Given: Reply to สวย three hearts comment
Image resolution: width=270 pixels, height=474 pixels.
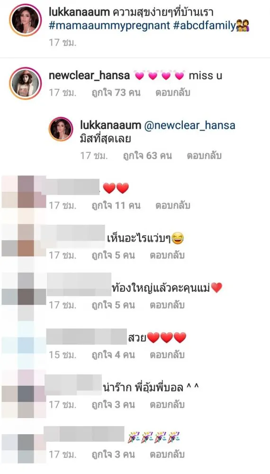Looking at the screenshot, I should 167,355.
